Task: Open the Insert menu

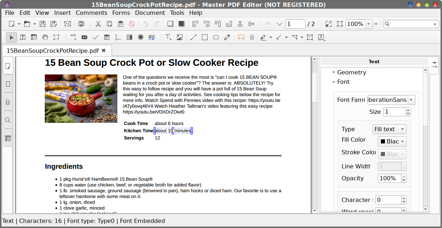Action: pos(62,13)
